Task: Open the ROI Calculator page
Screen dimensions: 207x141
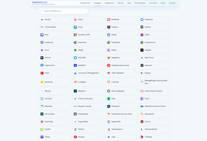Action: 140,3
